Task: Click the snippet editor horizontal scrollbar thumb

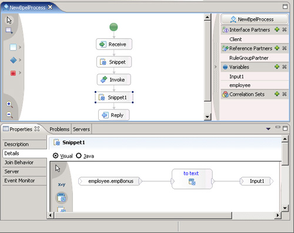Action: tap(143, 215)
